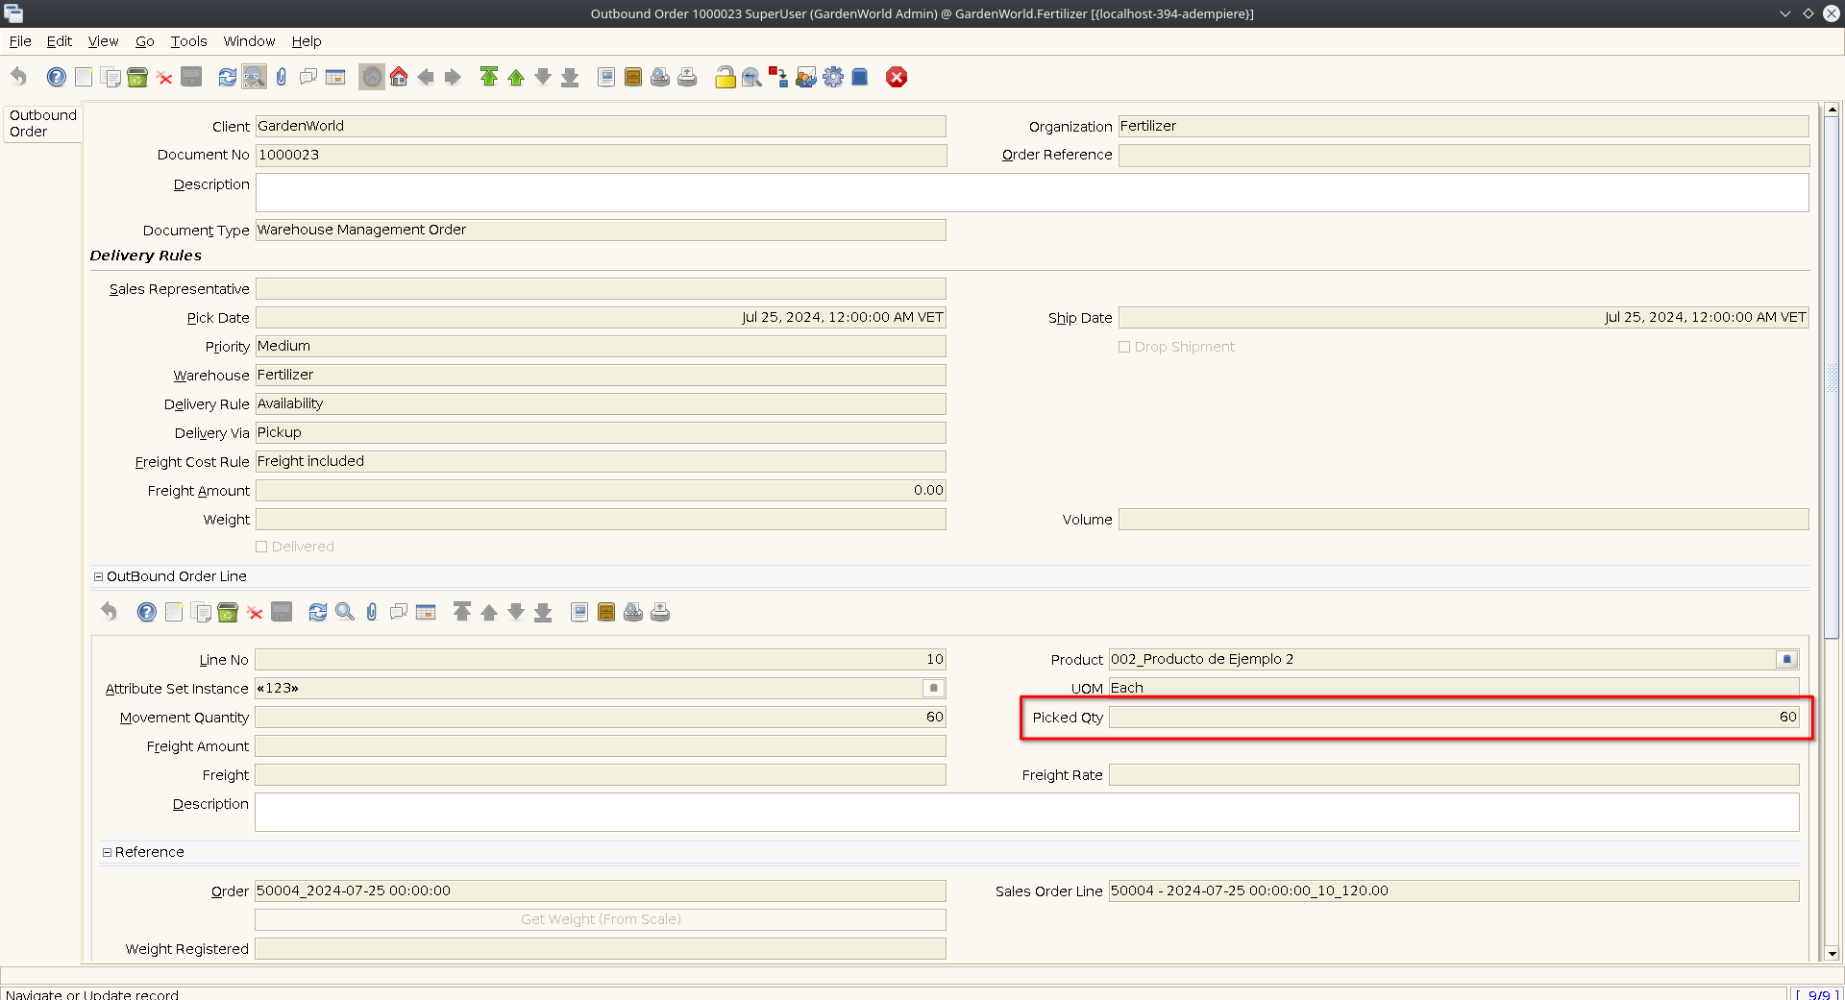The width and height of the screenshot is (1845, 1000).
Task: Open the Edit menu
Action: (x=60, y=41)
